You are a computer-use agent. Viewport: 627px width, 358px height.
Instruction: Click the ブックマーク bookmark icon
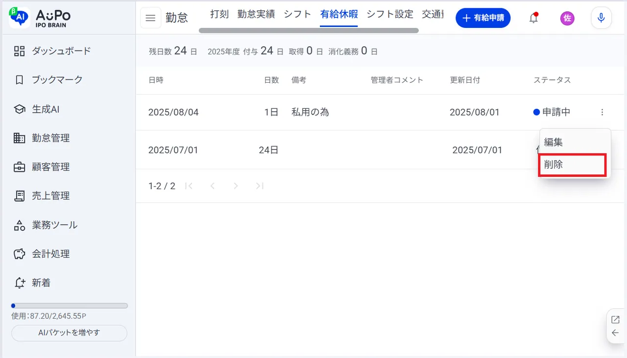click(x=19, y=80)
